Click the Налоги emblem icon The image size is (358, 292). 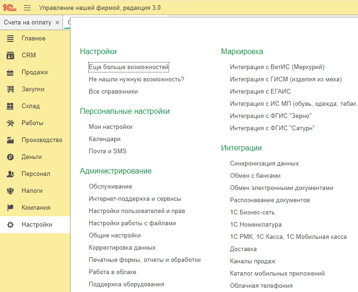click(x=10, y=191)
